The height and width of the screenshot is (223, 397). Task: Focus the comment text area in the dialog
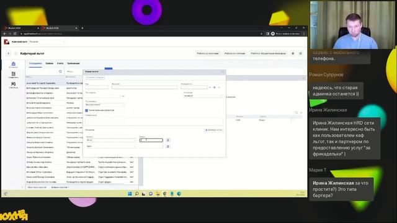(154, 121)
